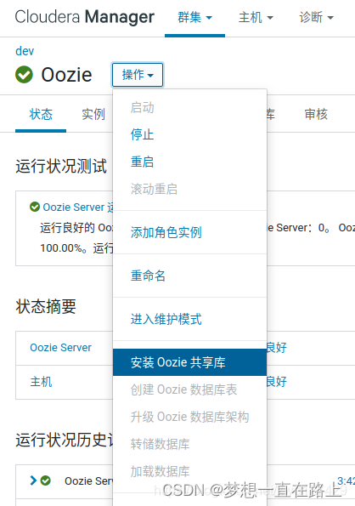
Task: Switch to the 实例 tab
Action: tap(93, 114)
